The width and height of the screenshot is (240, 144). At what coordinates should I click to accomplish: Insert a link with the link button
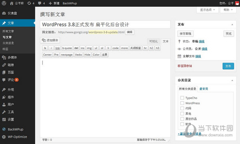pyautogui.click(x=58, y=48)
